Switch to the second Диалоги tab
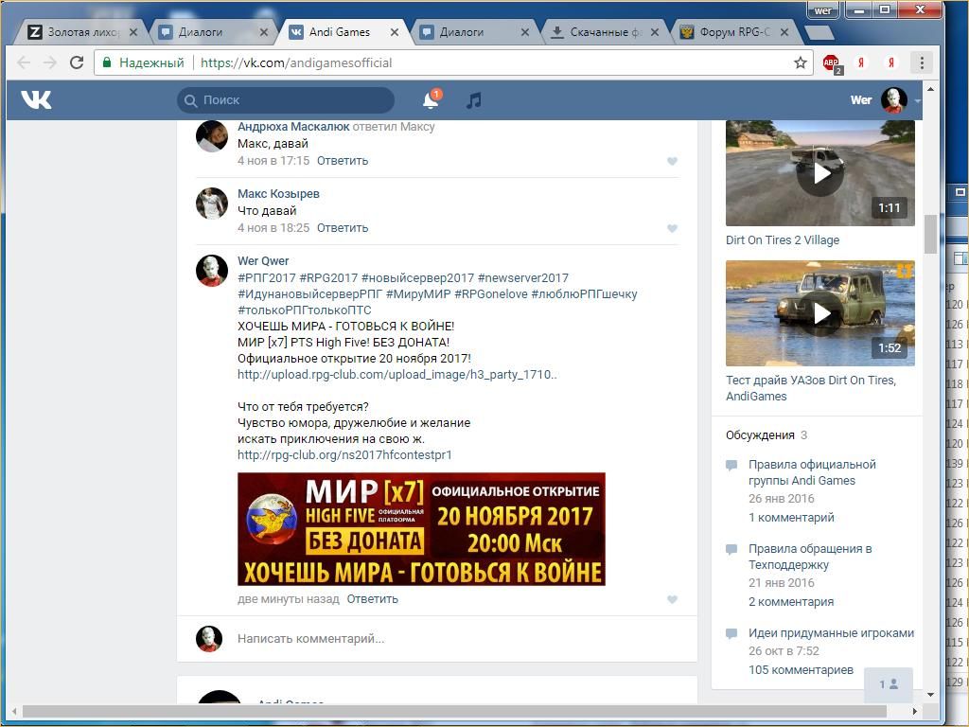Screen dimensions: 969x727 [x=475, y=32]
